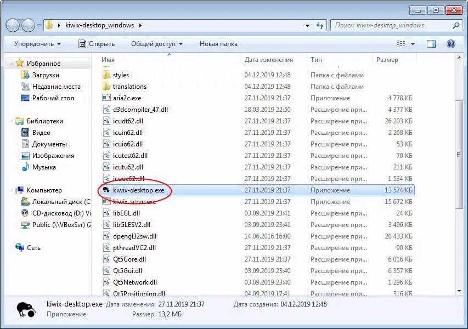Viewport: 468px width, 329px height.
Task: Open the Видео library
Action: [41, 133]
